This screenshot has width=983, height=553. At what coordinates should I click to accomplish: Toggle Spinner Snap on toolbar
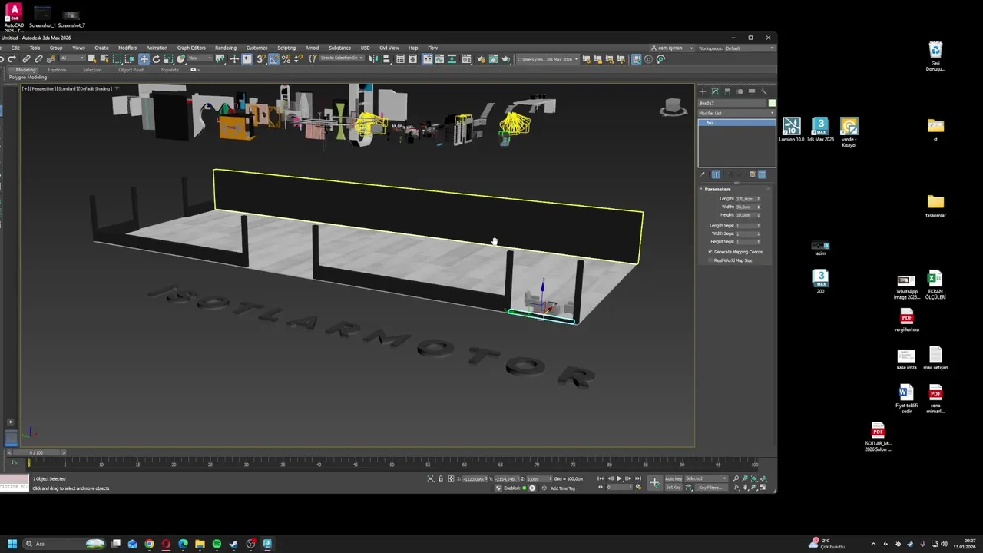298,58
